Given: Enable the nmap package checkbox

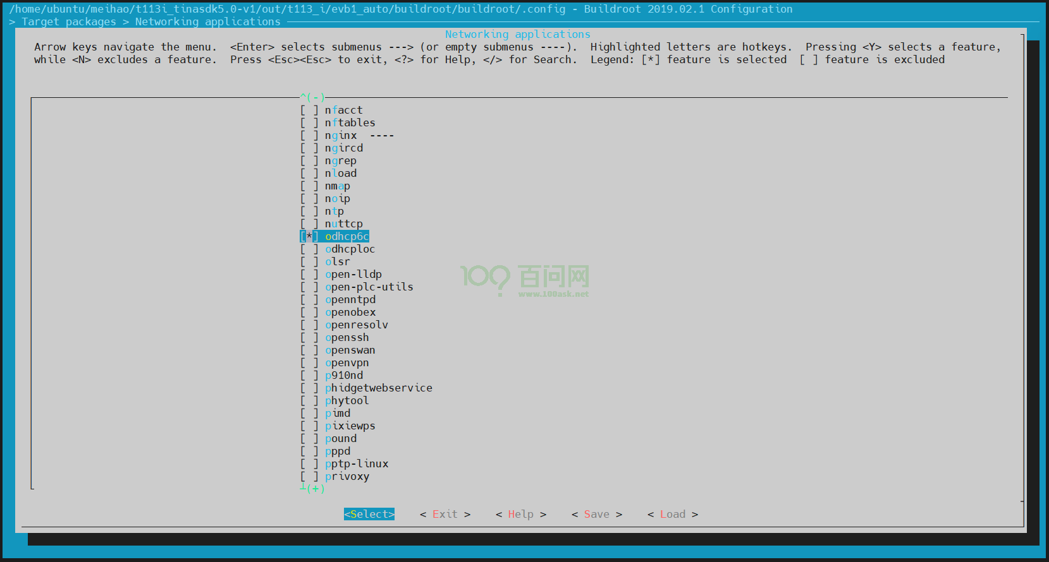Looking at the screenshot, I should coord(309,186).
